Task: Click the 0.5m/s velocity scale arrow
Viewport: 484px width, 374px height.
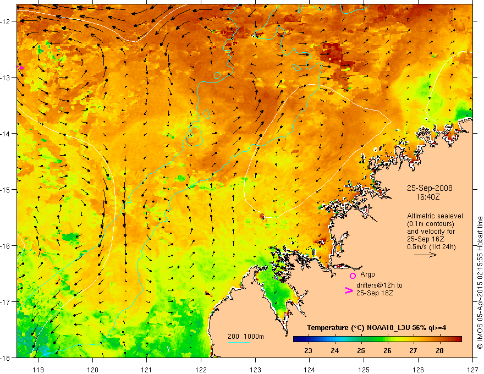Action: 425,255
